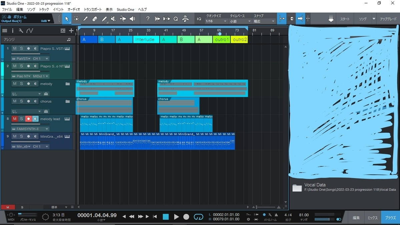Click the Play transport button
Viewport: 400px width, 225px height.
click(177, 217)
